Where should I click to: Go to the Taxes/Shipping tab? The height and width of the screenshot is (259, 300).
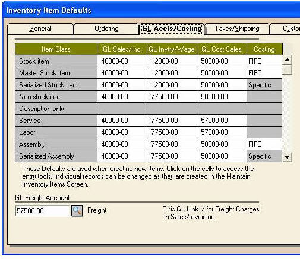pyautogui.click(x=237, y=29)
